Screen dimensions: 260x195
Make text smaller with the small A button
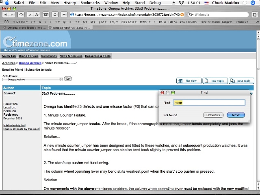[x=30, y=15]
